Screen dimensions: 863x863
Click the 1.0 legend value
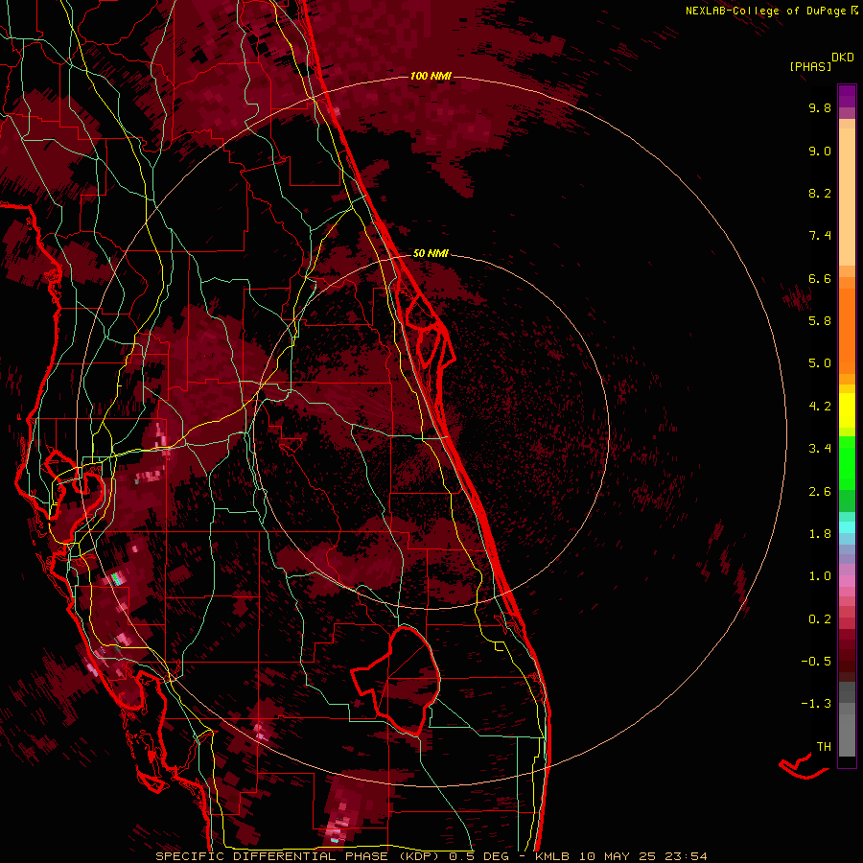(x=820, y=576)
